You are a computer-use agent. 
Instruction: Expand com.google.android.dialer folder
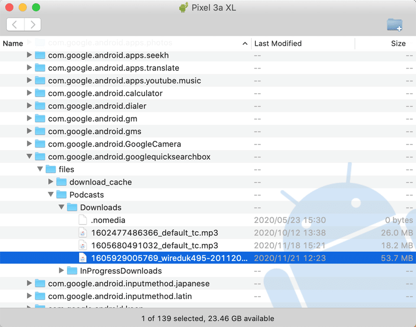click(x=29, y=106)
